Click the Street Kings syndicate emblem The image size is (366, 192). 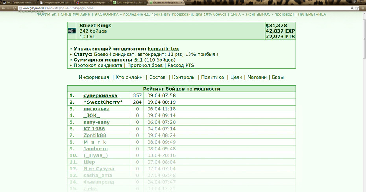(72, 31)
